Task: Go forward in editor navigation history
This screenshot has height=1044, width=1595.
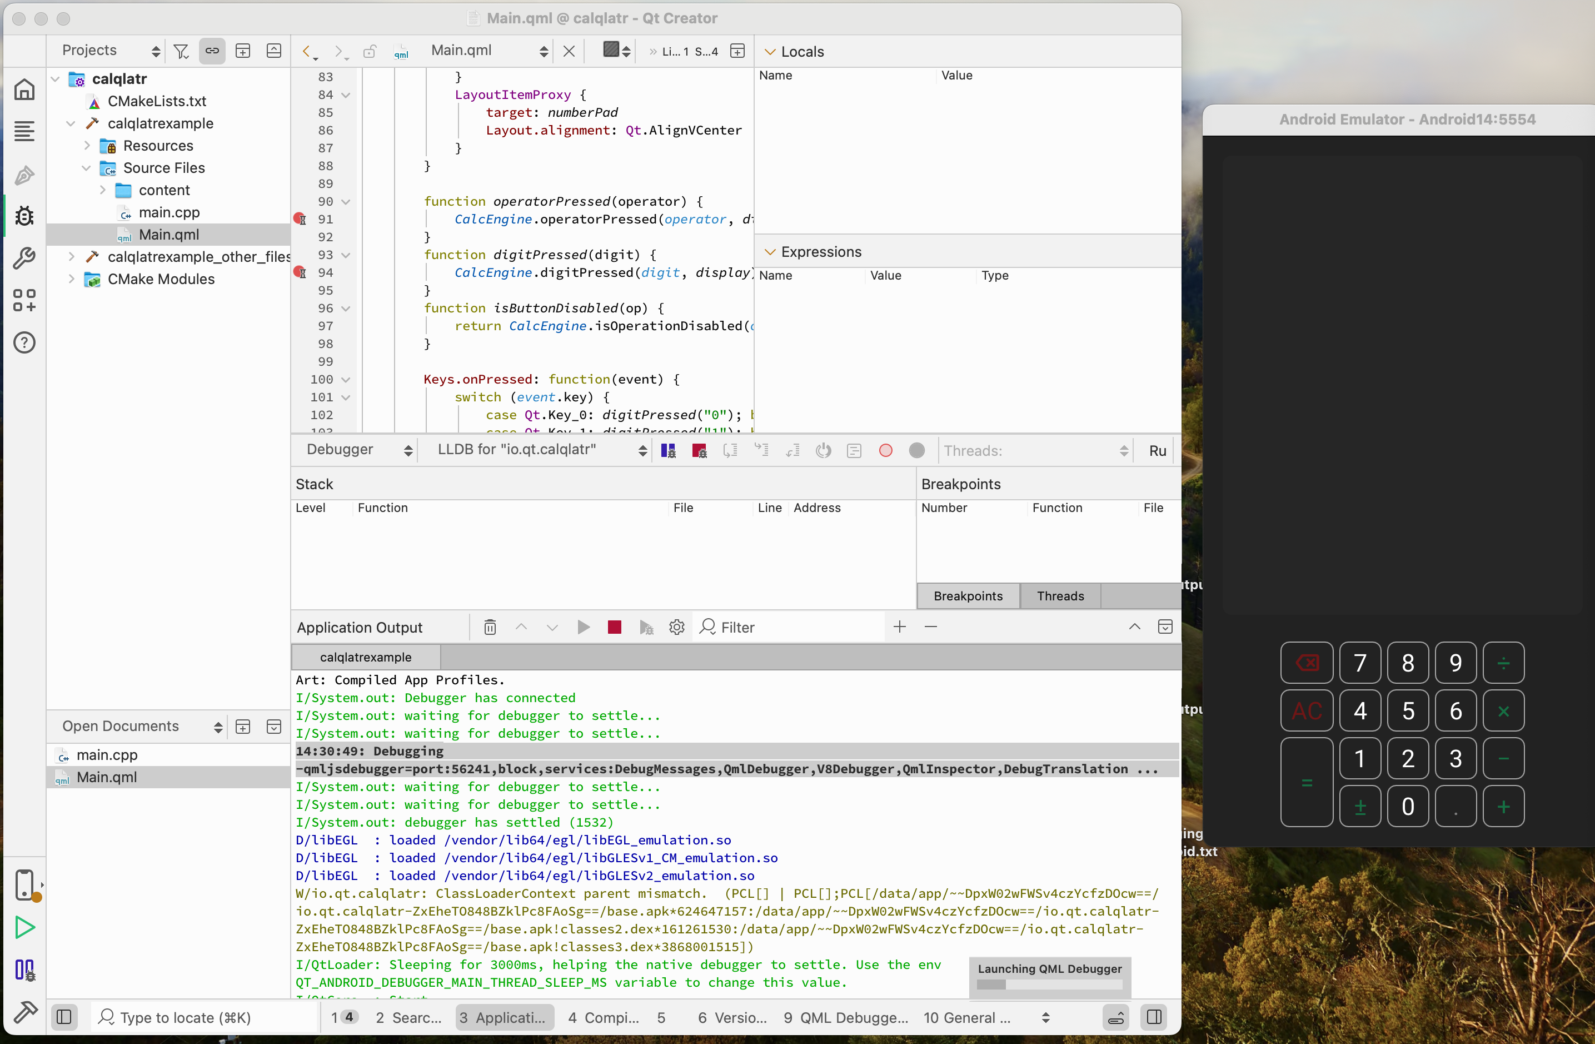Action: click(340, 52)
